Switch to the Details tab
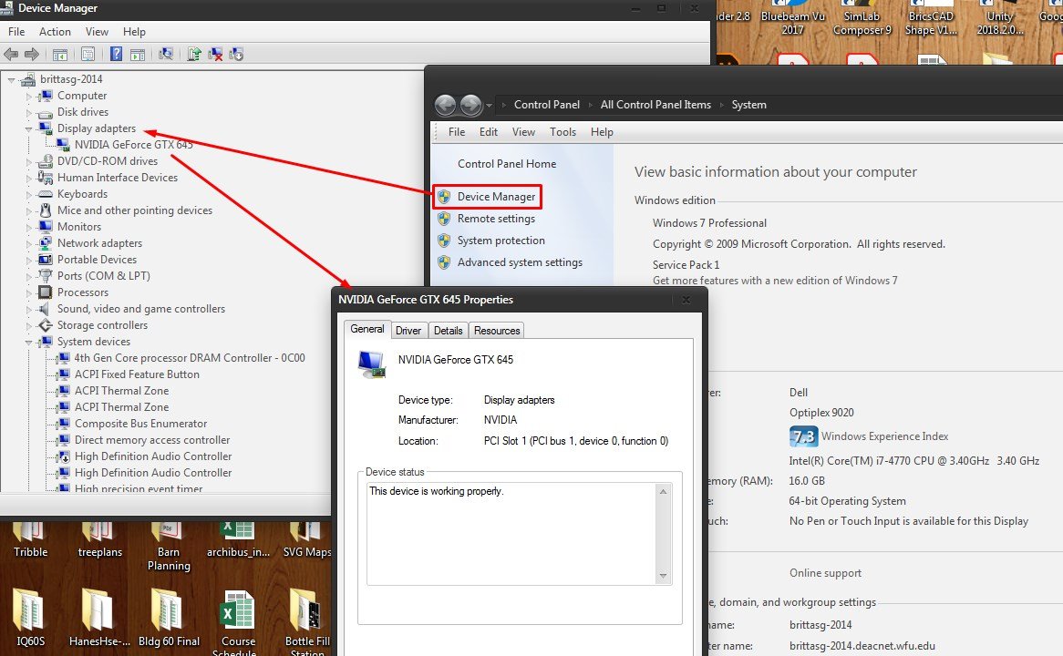Screen dimensions: 1063x656 coord(449,330)
